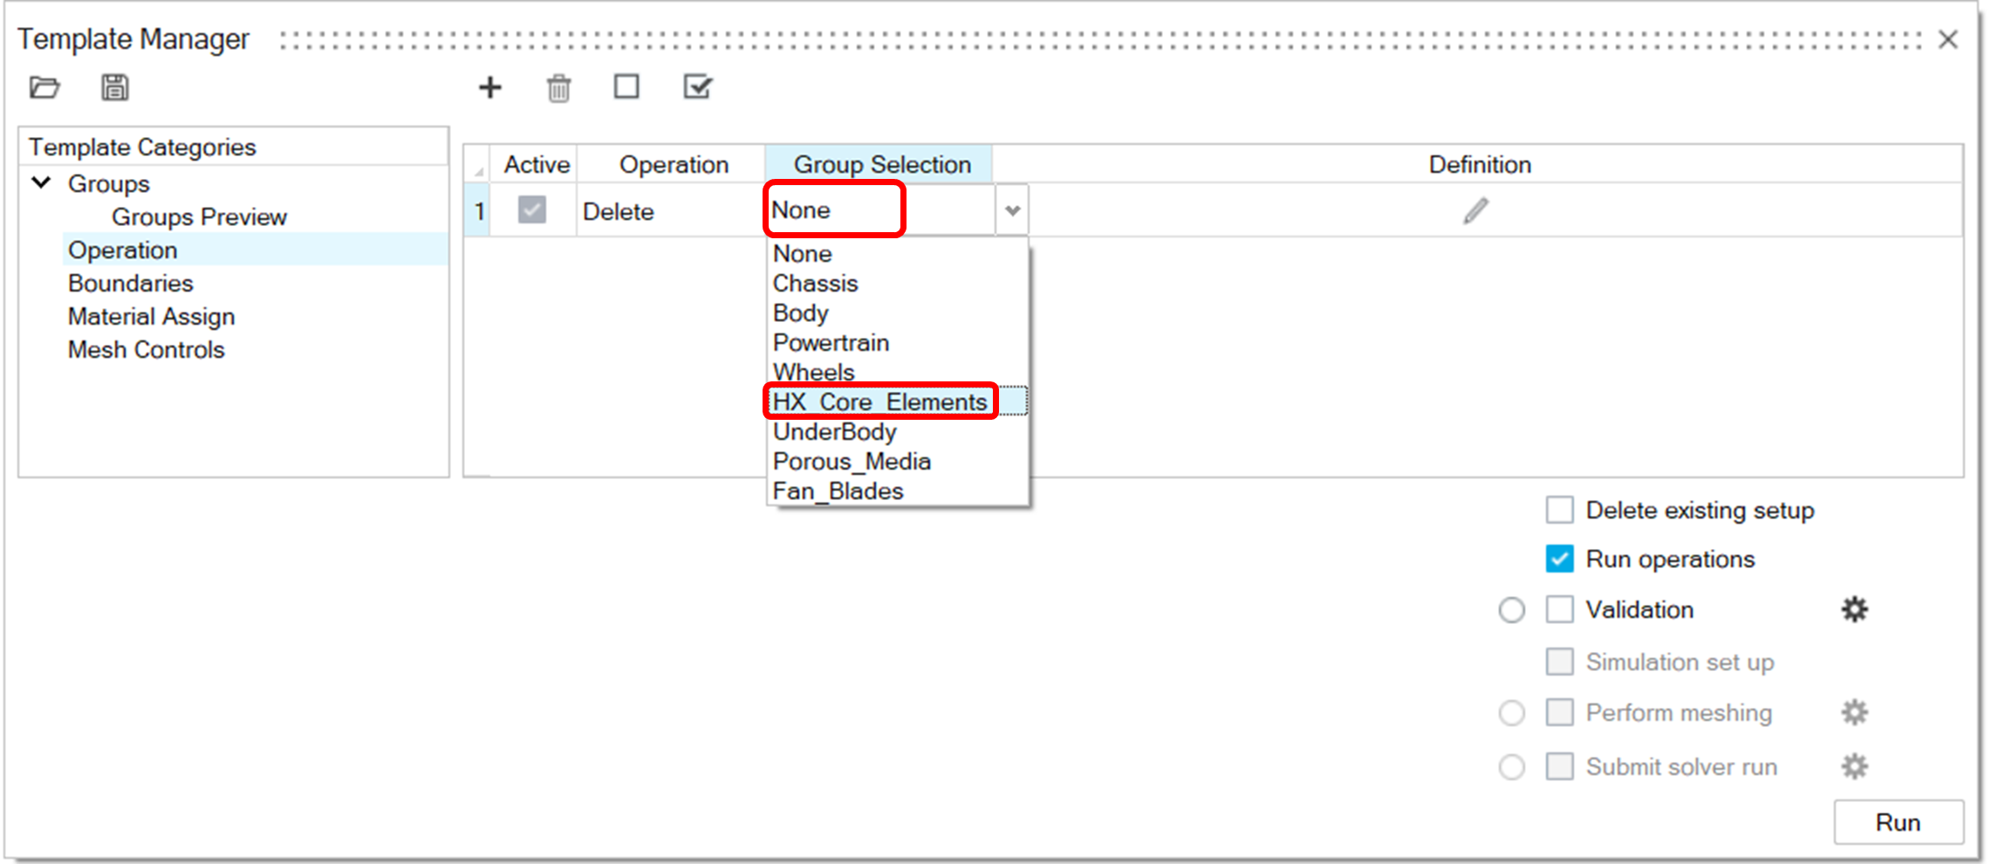Select row 1 by its row number
This screenshot has height=864, width=1991.
click(477, 211)
